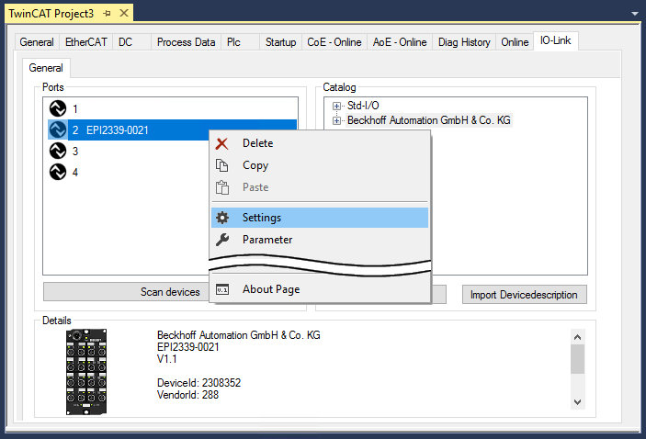Click the wrench icon next to Parameter
Viewport: 646px width, 439px height.
222,240
